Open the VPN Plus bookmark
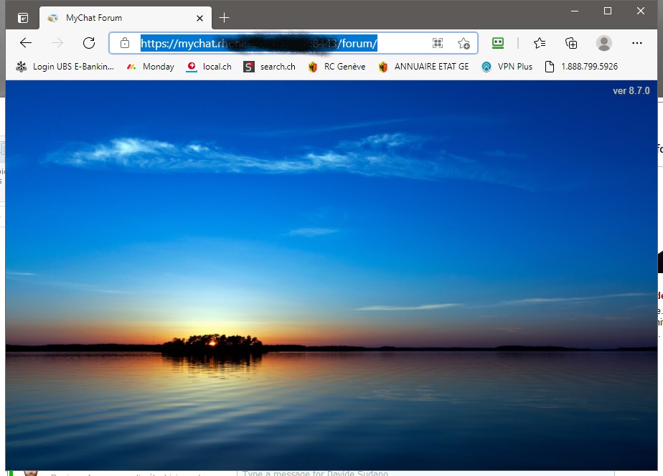The width and height of the screenshot is (663, 476). 507,67
